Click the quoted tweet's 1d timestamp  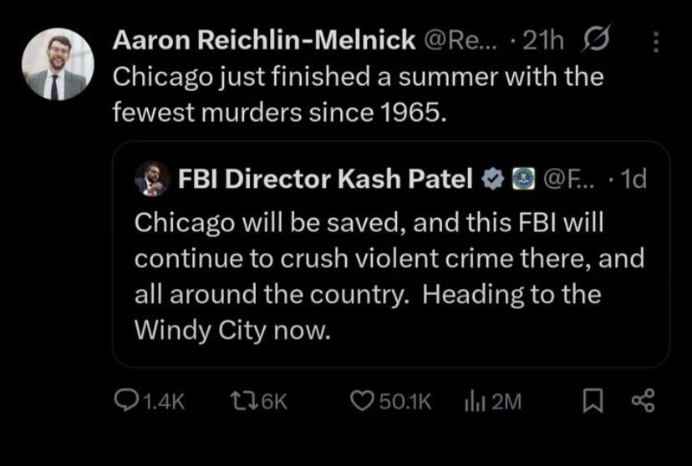coord(635,178)
